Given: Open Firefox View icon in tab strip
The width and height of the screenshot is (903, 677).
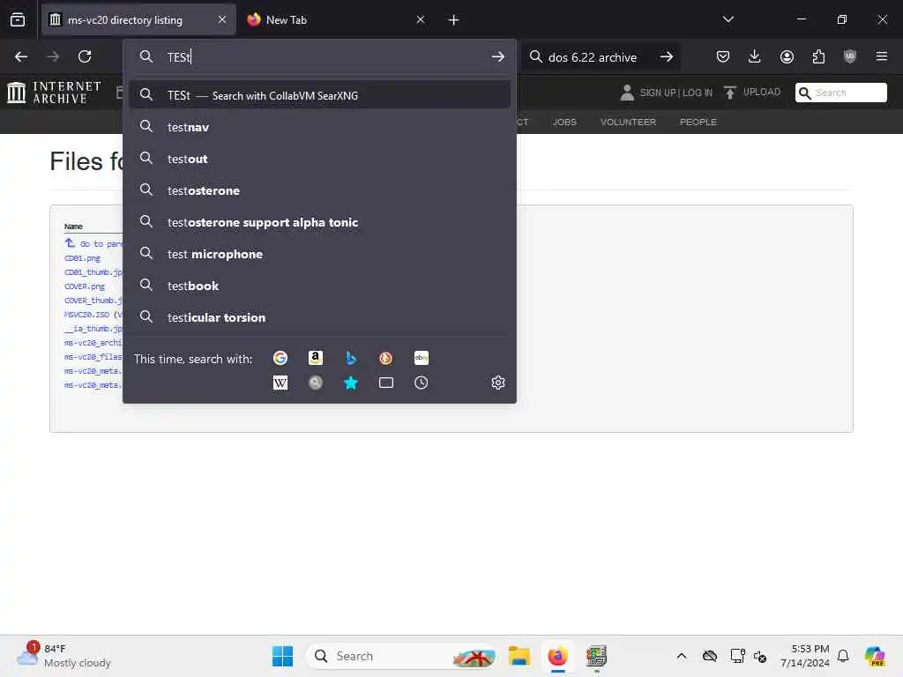Looking at the screenshot, I should coord(18,19).
